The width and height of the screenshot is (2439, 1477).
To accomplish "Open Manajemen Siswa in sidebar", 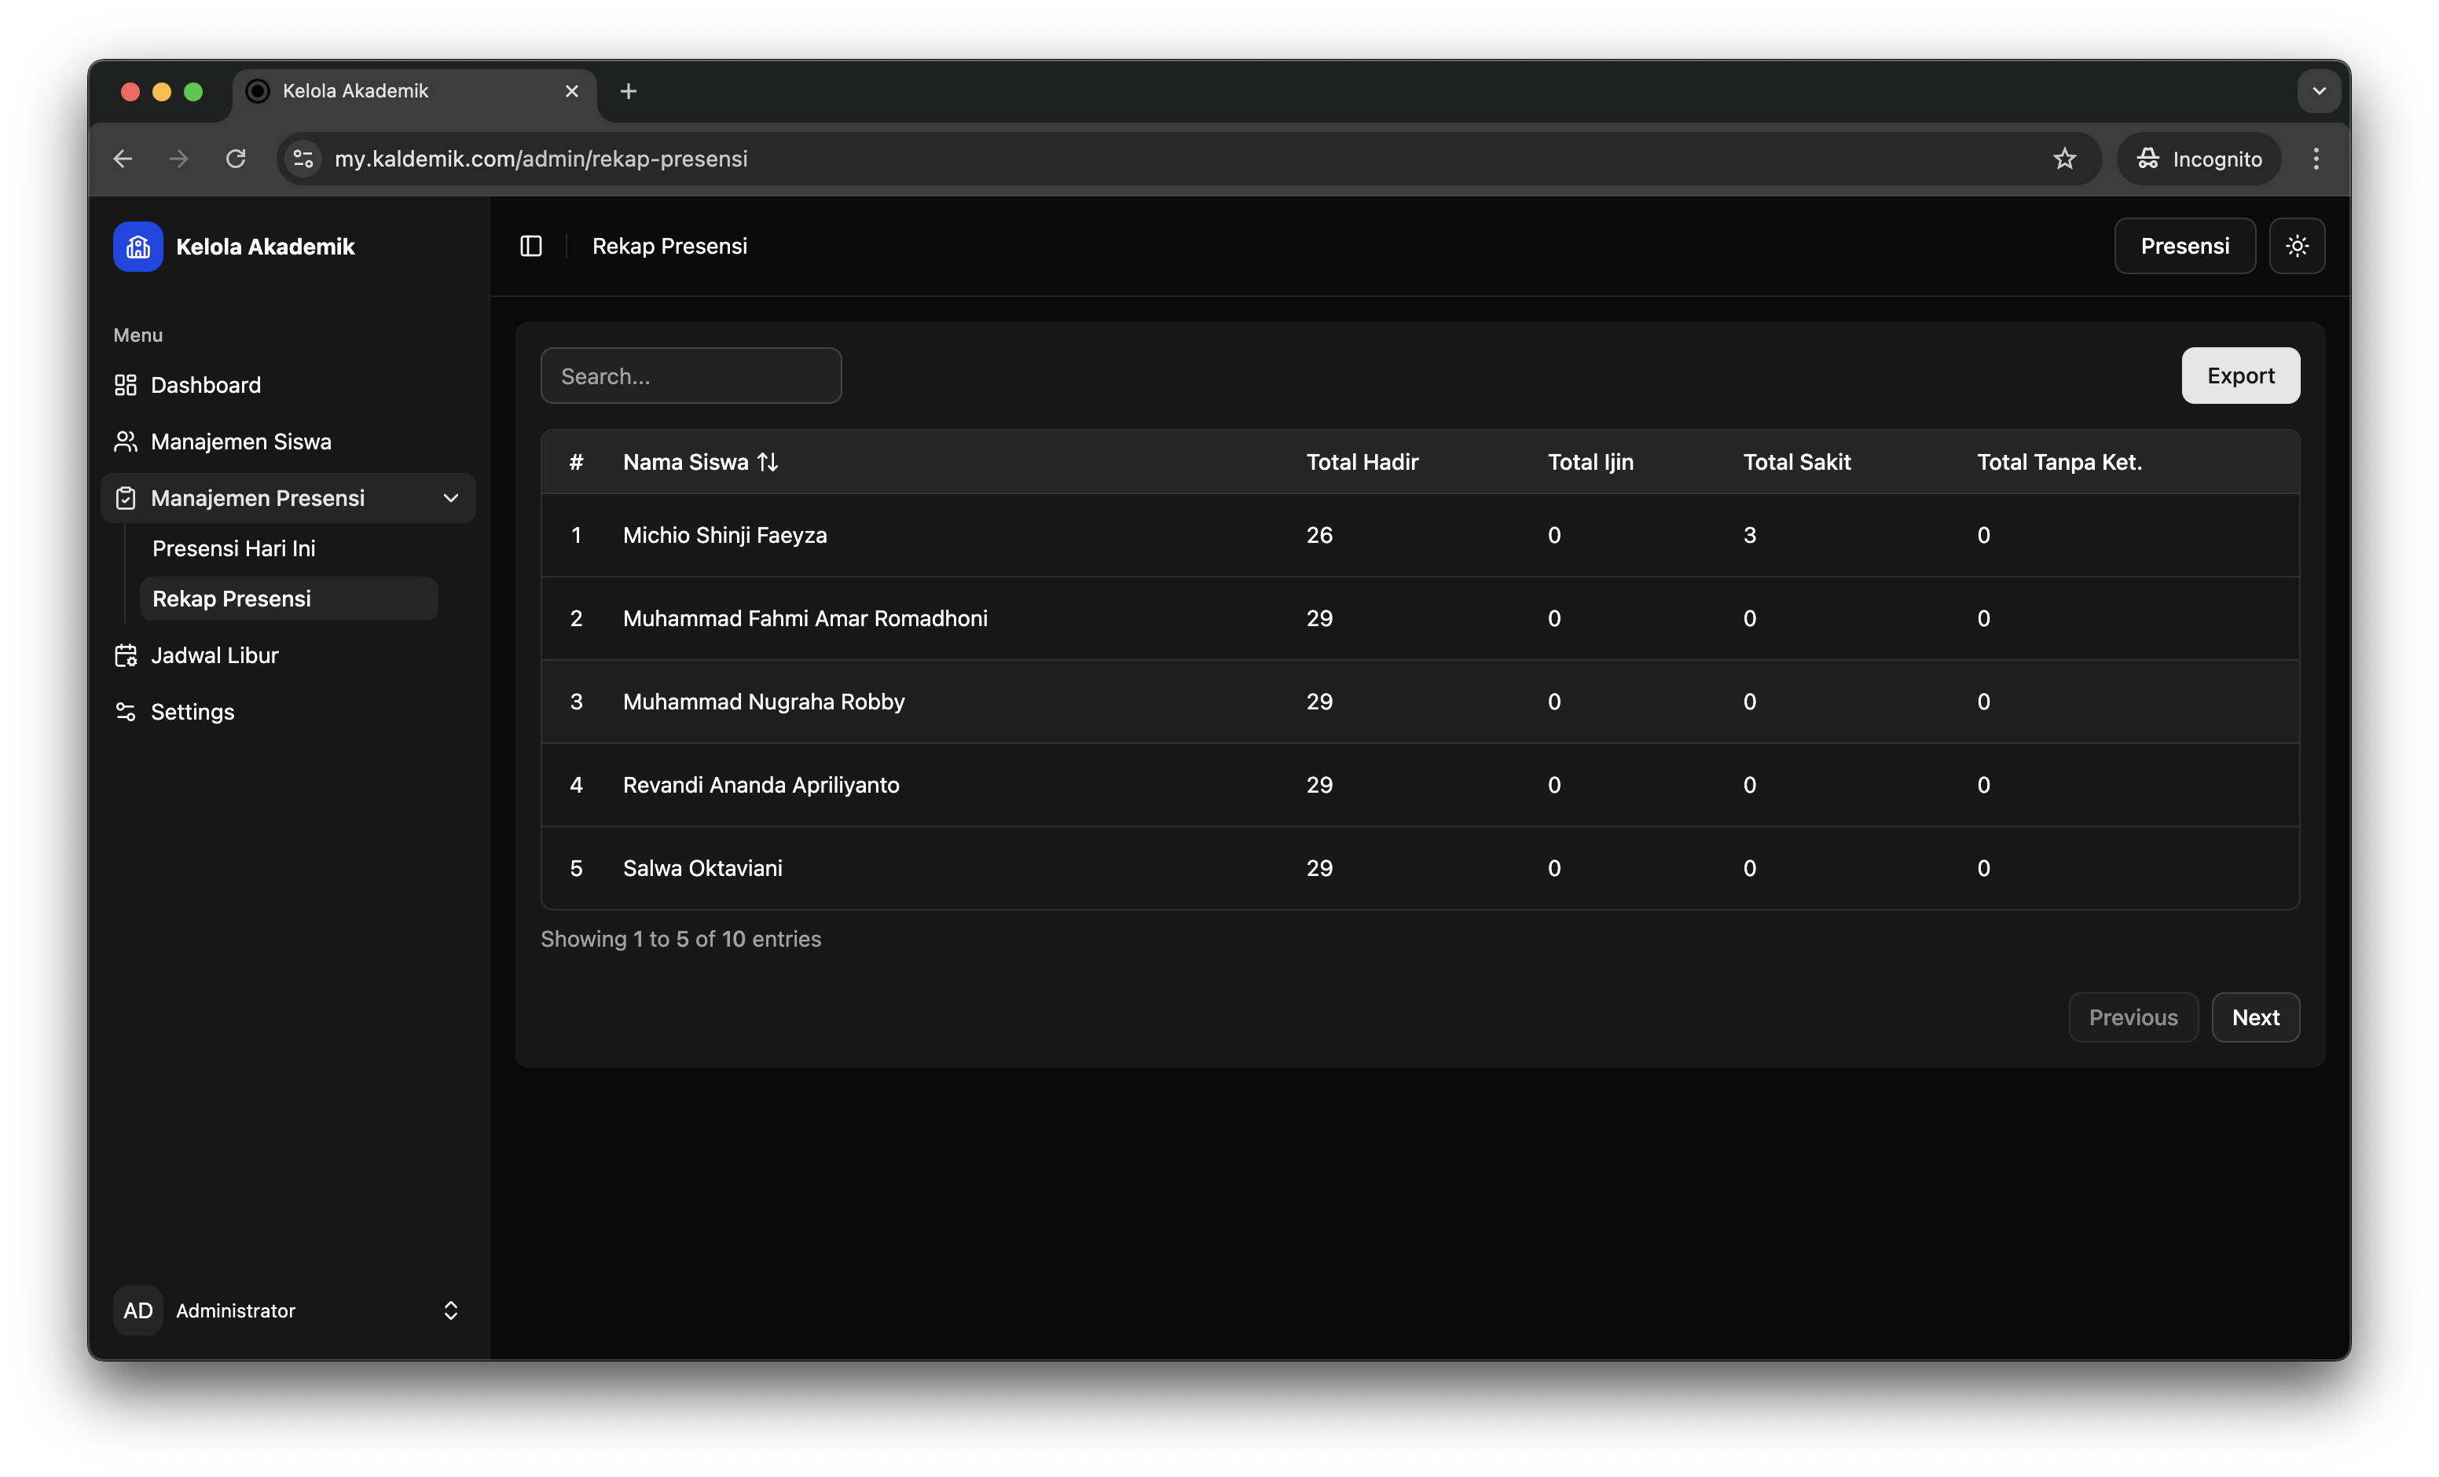I will pos(240,442).
